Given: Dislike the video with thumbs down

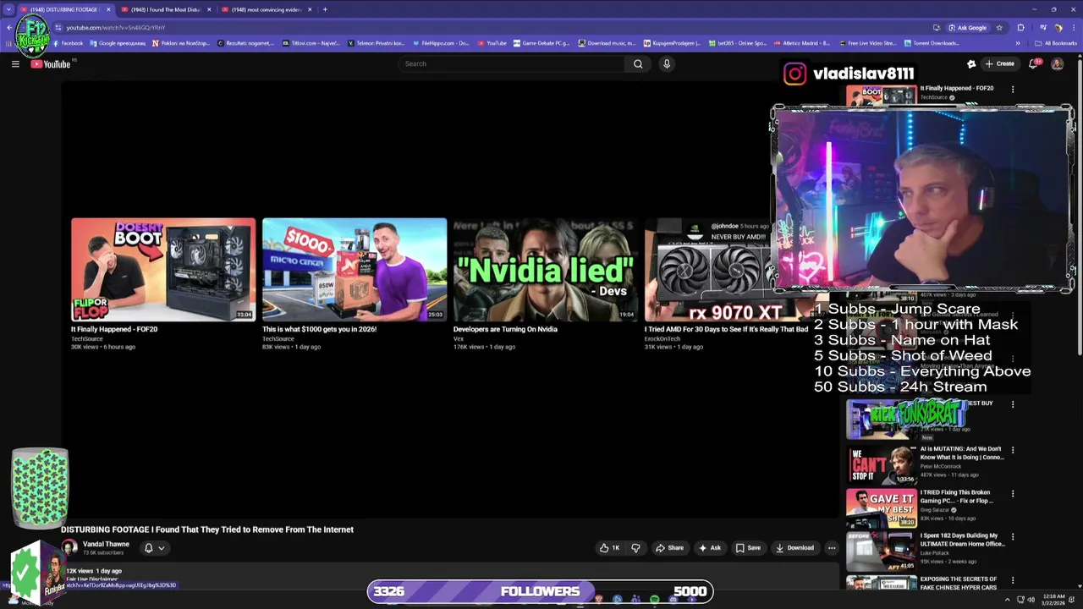Looking at the screenshot, I should 636,548.
